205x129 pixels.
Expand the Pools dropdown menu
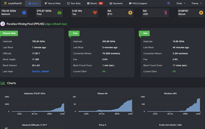(181, 3)
